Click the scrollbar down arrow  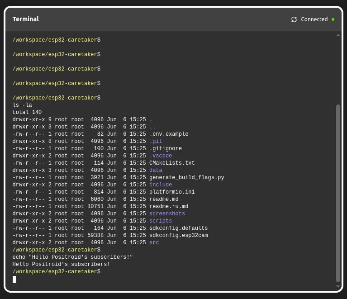(x=338, y=286)
